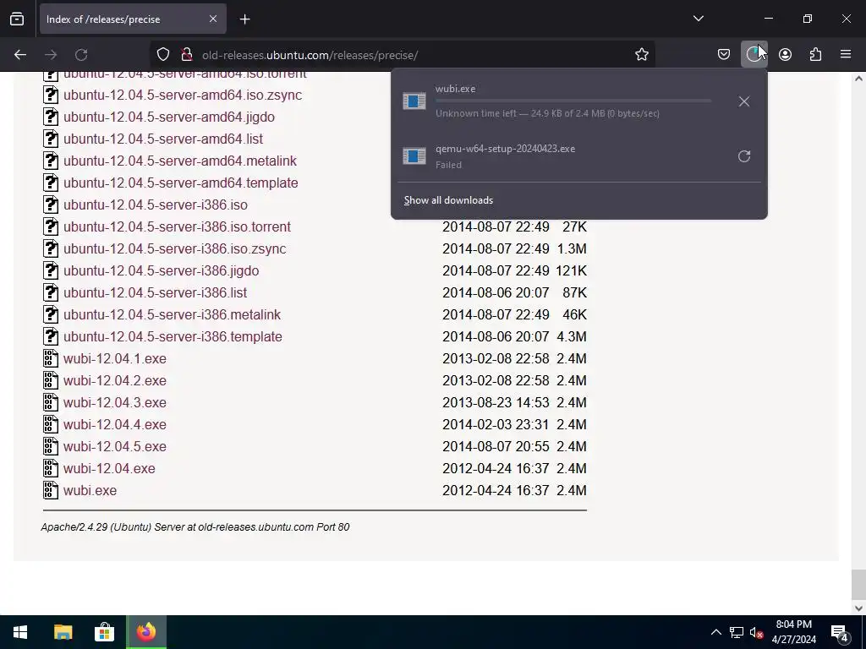Download wubi-12.04.4.exe
The height and width of the screenshot is (649, 866).
115,424
